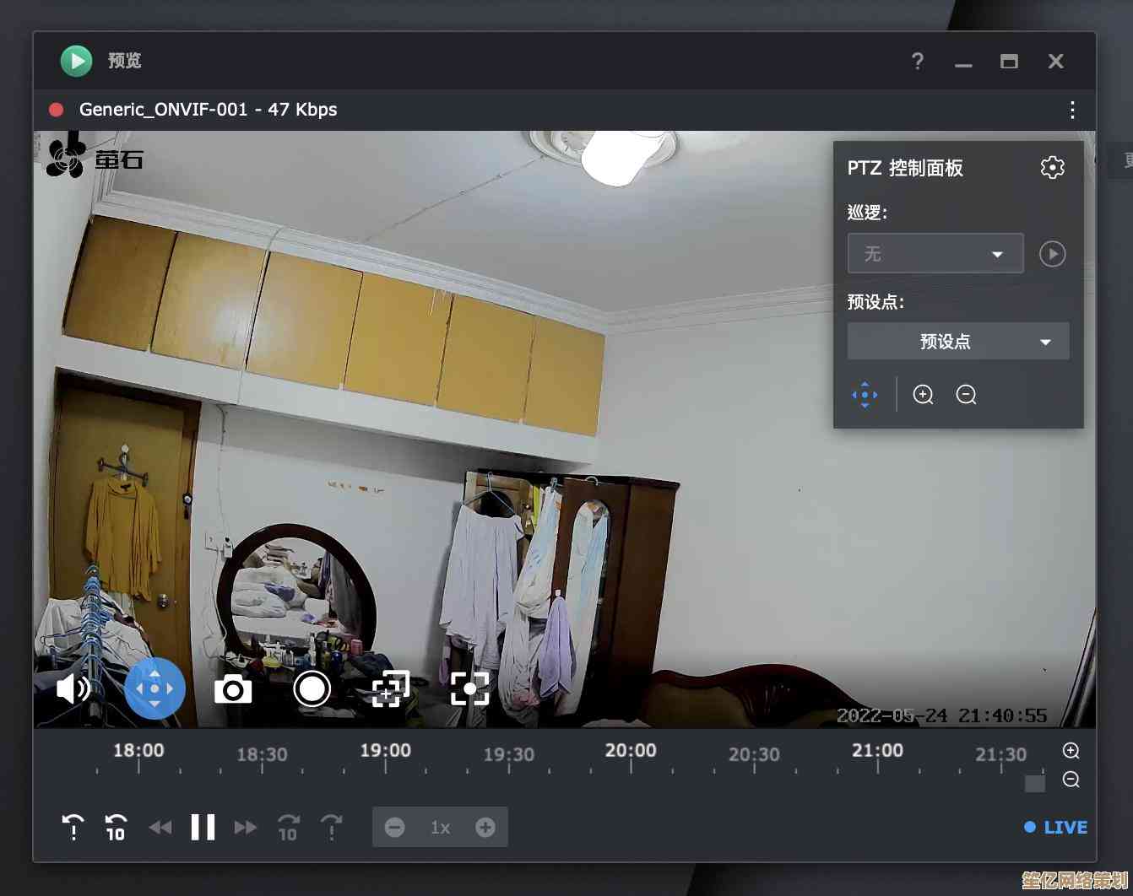Click the PTZ zoom in magnifier

coord(923,394)
